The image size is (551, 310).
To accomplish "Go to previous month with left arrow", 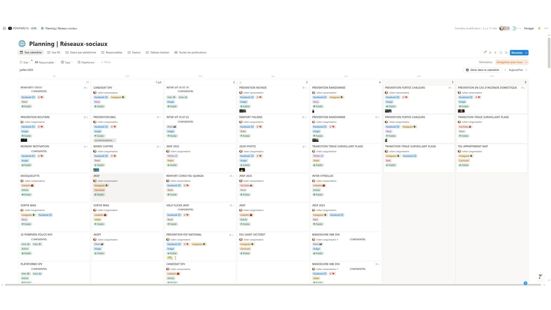I will pos(505,70).
